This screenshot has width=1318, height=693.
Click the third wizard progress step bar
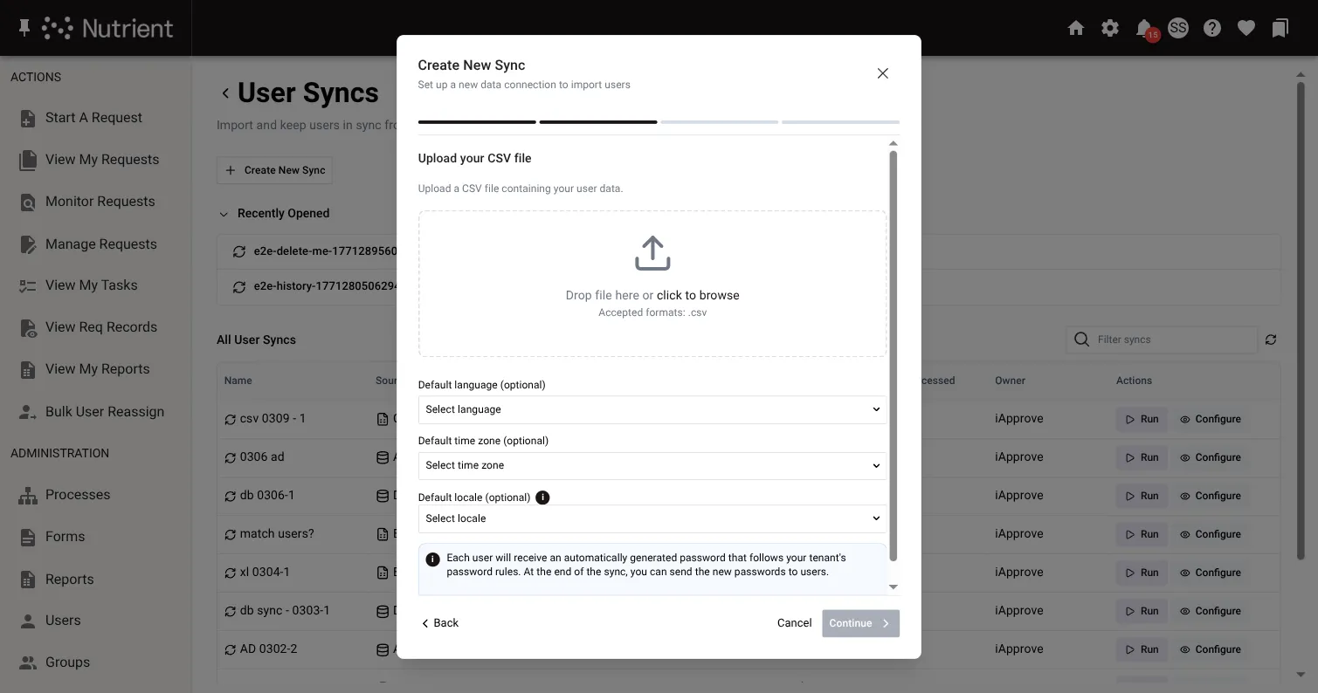(719, 122)
